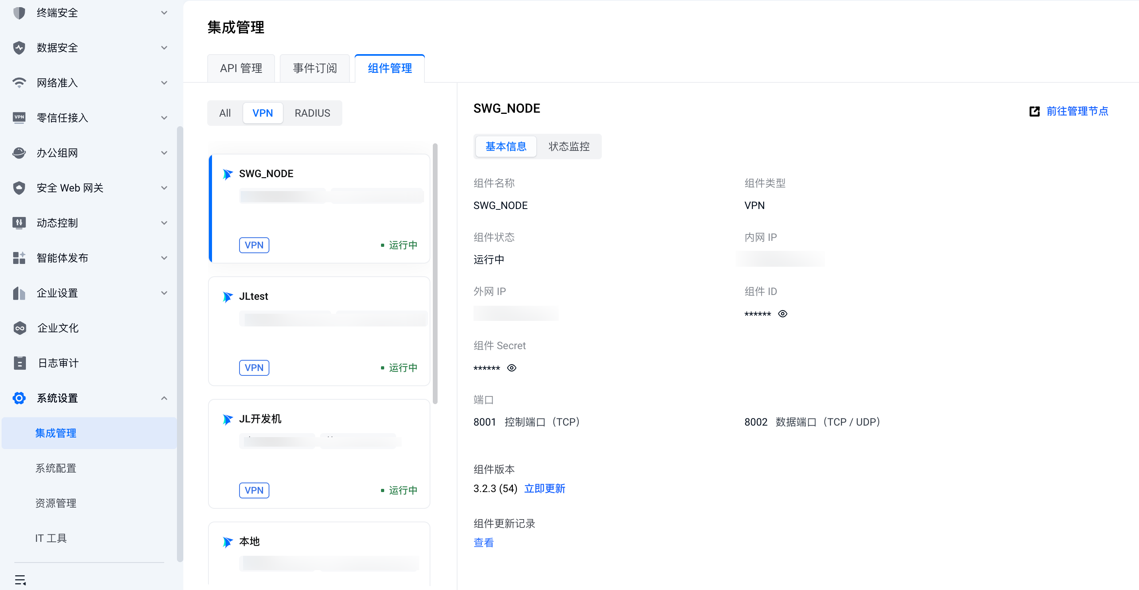The height and width of the screenshot is (590, 1139).
Task: Select the VPN filter option
Action: tap(263, 113)
